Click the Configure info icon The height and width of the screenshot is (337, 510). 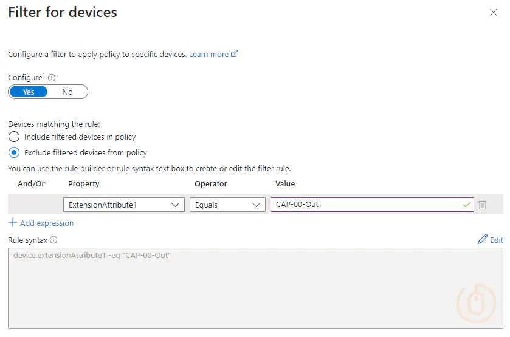[x=52, y=78]
